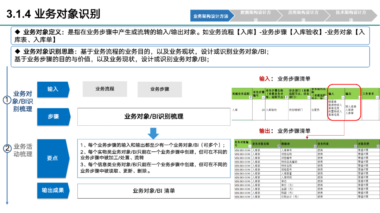Click the 入库验收 cell in upper table
This screenshot has width=380, height=213.
277,110
